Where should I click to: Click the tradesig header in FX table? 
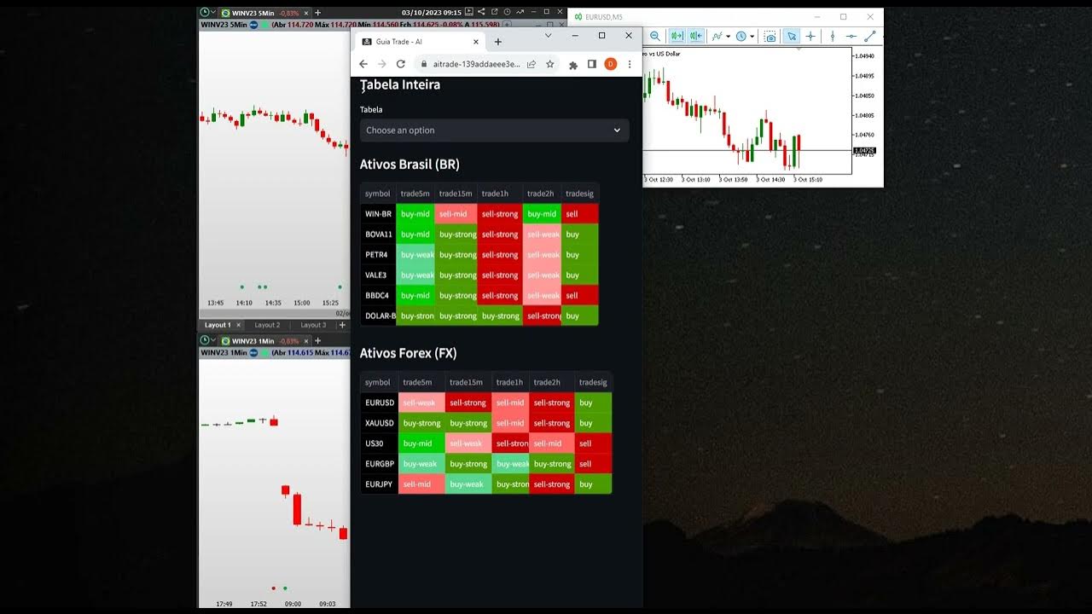(593, 382)
